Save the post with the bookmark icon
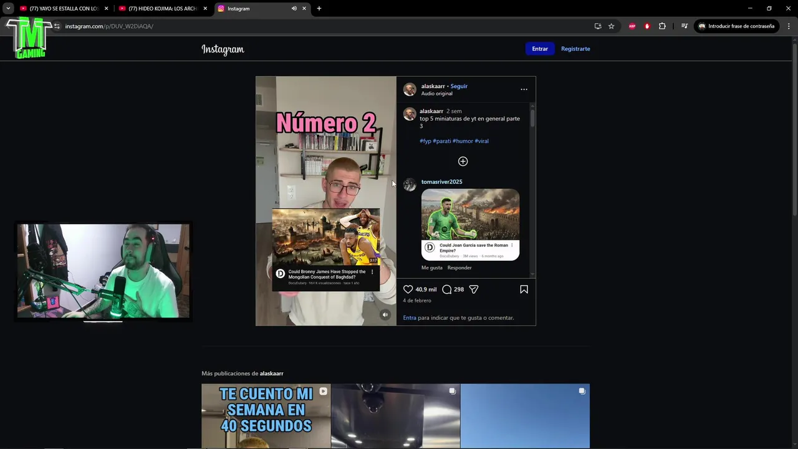798x449 pixels. click(x=524, y=289)
